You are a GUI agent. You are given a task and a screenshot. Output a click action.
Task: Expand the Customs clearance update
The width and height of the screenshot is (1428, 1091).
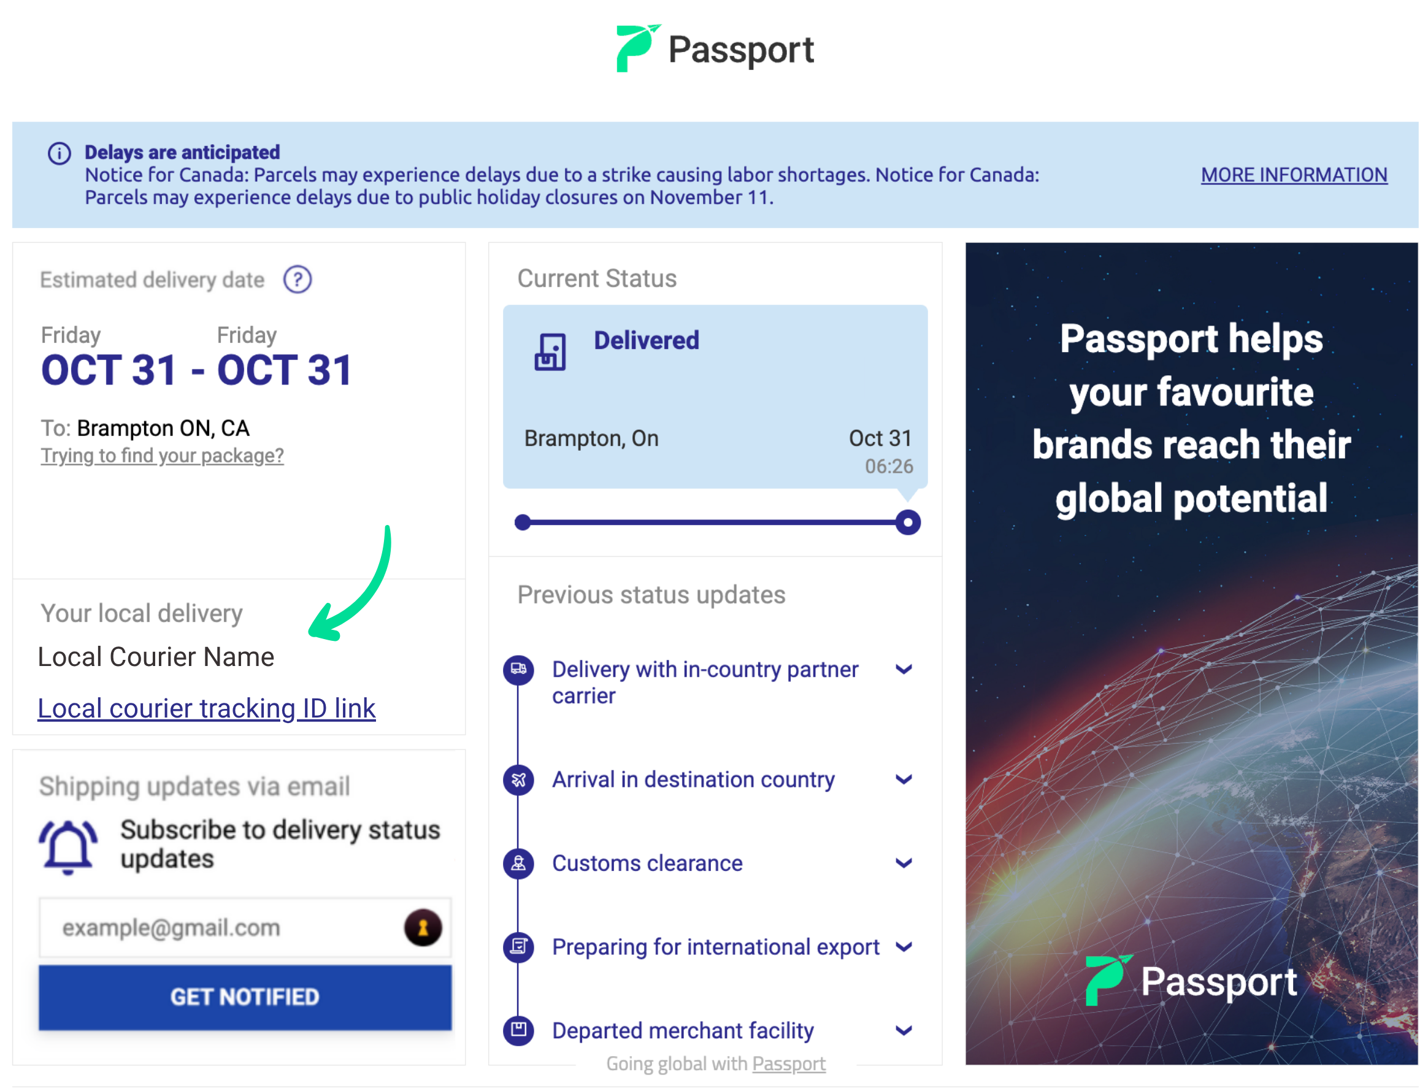tap(904, 863)
